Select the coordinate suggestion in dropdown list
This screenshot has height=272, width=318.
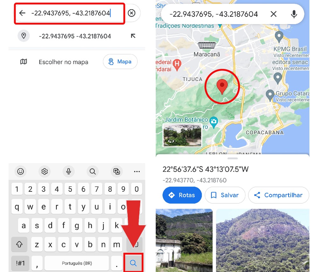pyautogui.click(x=75, y=36)
